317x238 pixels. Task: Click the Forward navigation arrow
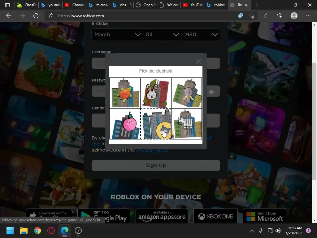[22, 16]
